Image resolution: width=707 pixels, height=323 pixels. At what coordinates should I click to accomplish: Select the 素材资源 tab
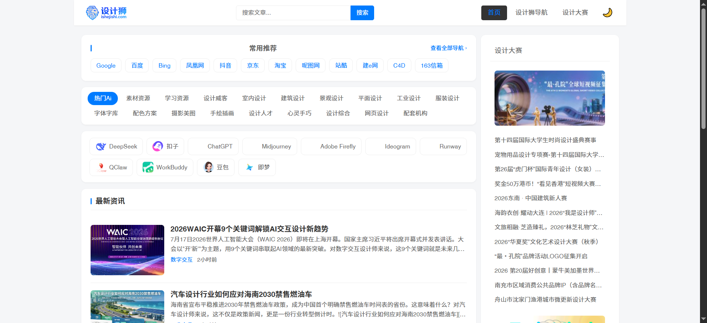pyautogui.click(x=138, y=98)
